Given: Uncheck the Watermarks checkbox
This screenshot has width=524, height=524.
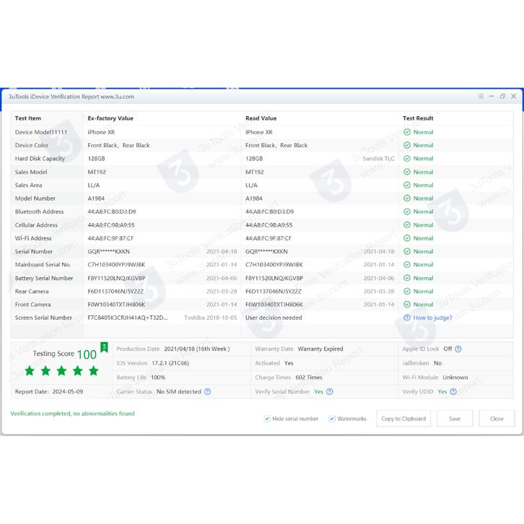Looking at the screenshot, I should pyautogui.click(x=332, y=419).
